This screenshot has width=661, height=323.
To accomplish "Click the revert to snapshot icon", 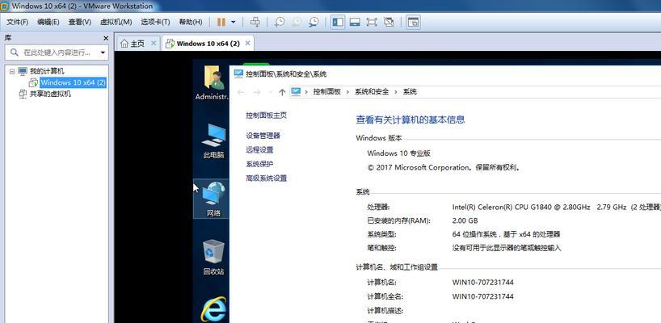I will [297, 22].
